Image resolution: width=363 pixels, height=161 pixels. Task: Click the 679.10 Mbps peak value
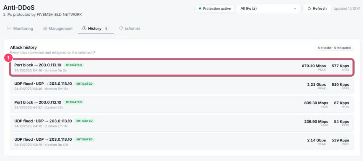tap(314, 66)
